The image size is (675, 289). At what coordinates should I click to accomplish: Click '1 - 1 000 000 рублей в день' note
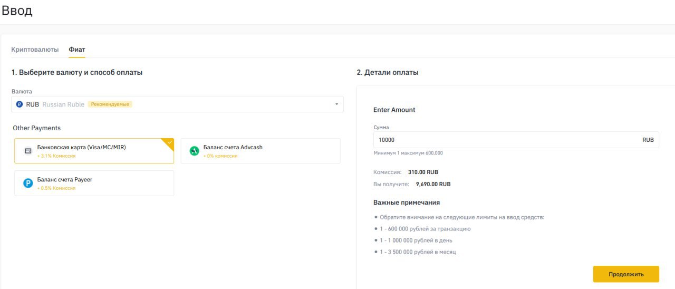pyautogui.click(x=416, y=240)
